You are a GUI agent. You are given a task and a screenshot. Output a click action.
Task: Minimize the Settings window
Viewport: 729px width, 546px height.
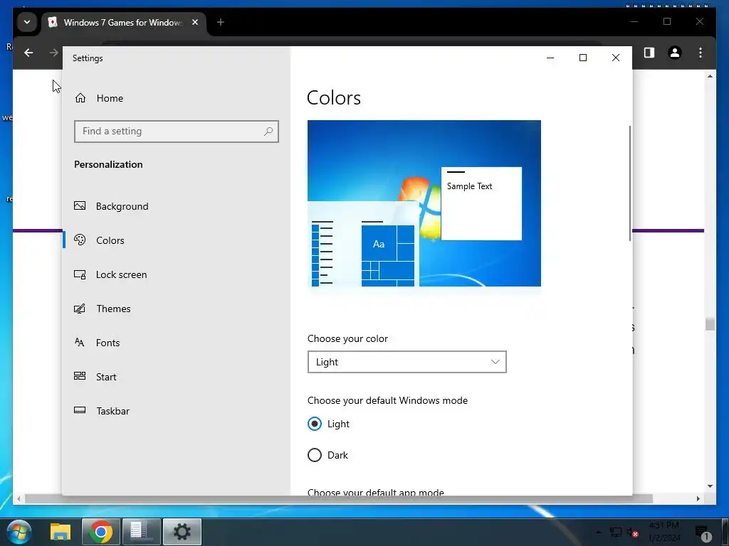(550, 58)
